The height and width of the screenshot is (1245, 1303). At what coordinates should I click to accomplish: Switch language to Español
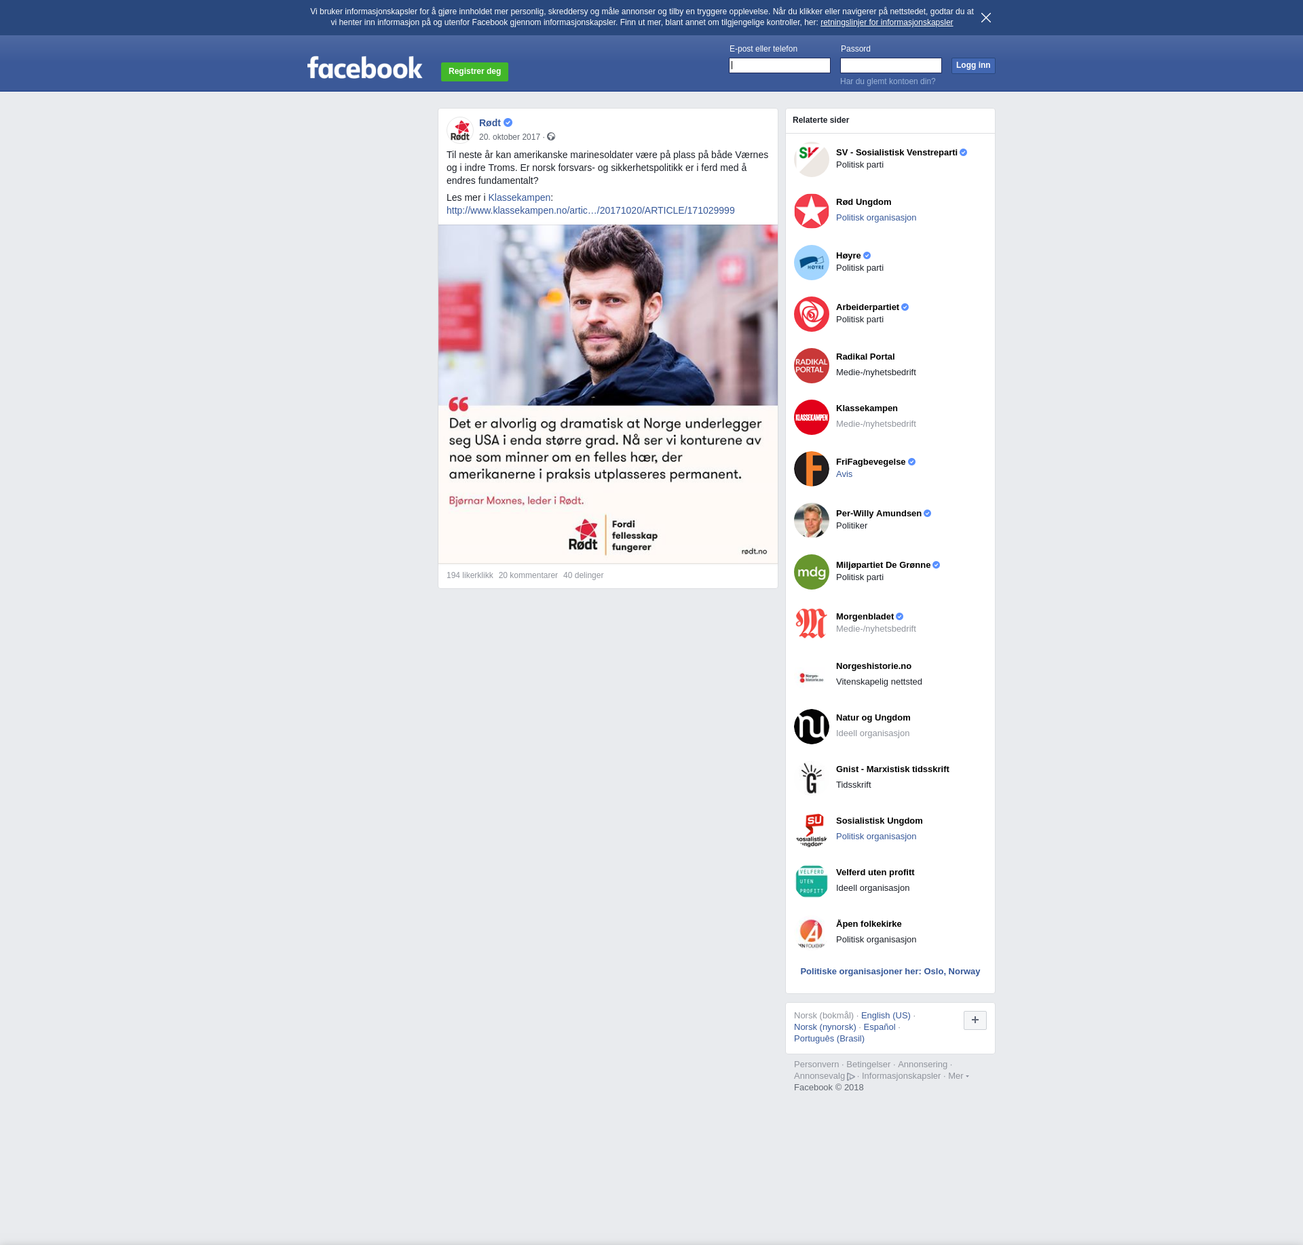tap(880, 1027)
